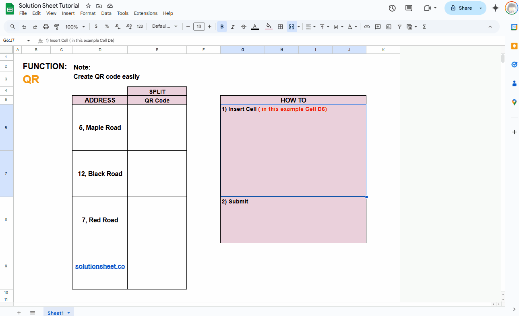
Task: Open Gemini assistant sparkle icon
Action: [x=496, y=8]
